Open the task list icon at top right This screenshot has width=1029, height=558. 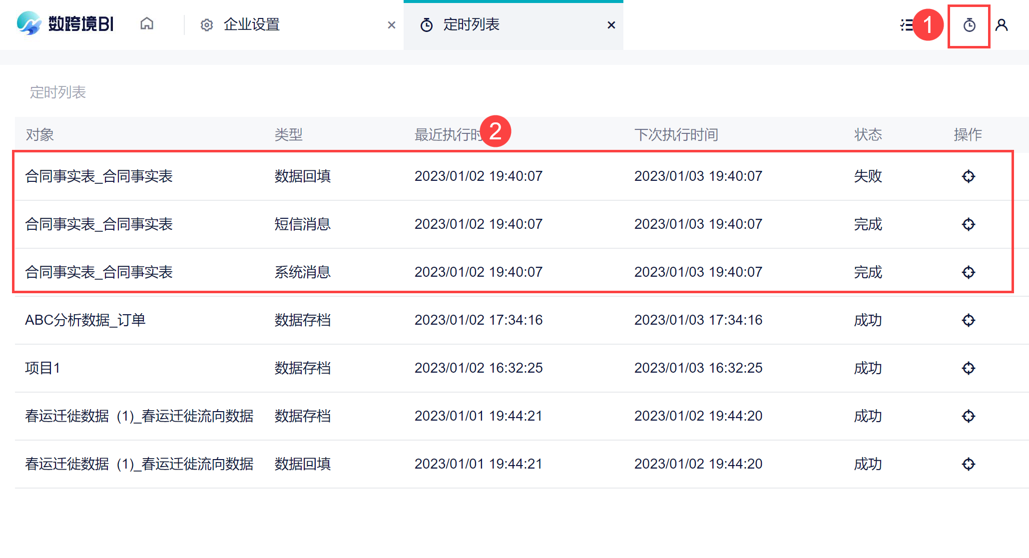907,25
